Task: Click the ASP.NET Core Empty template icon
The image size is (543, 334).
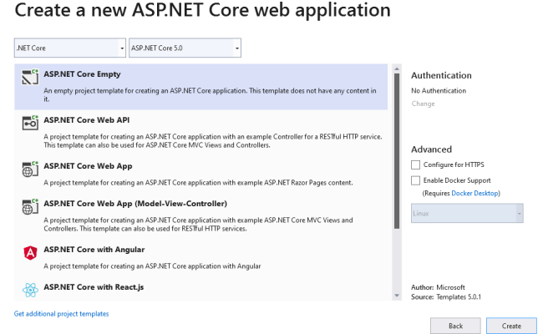Action: 30,77
